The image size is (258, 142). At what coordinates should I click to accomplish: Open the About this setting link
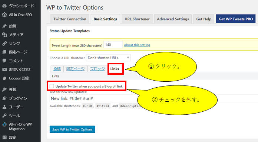(x=137, y=45)
